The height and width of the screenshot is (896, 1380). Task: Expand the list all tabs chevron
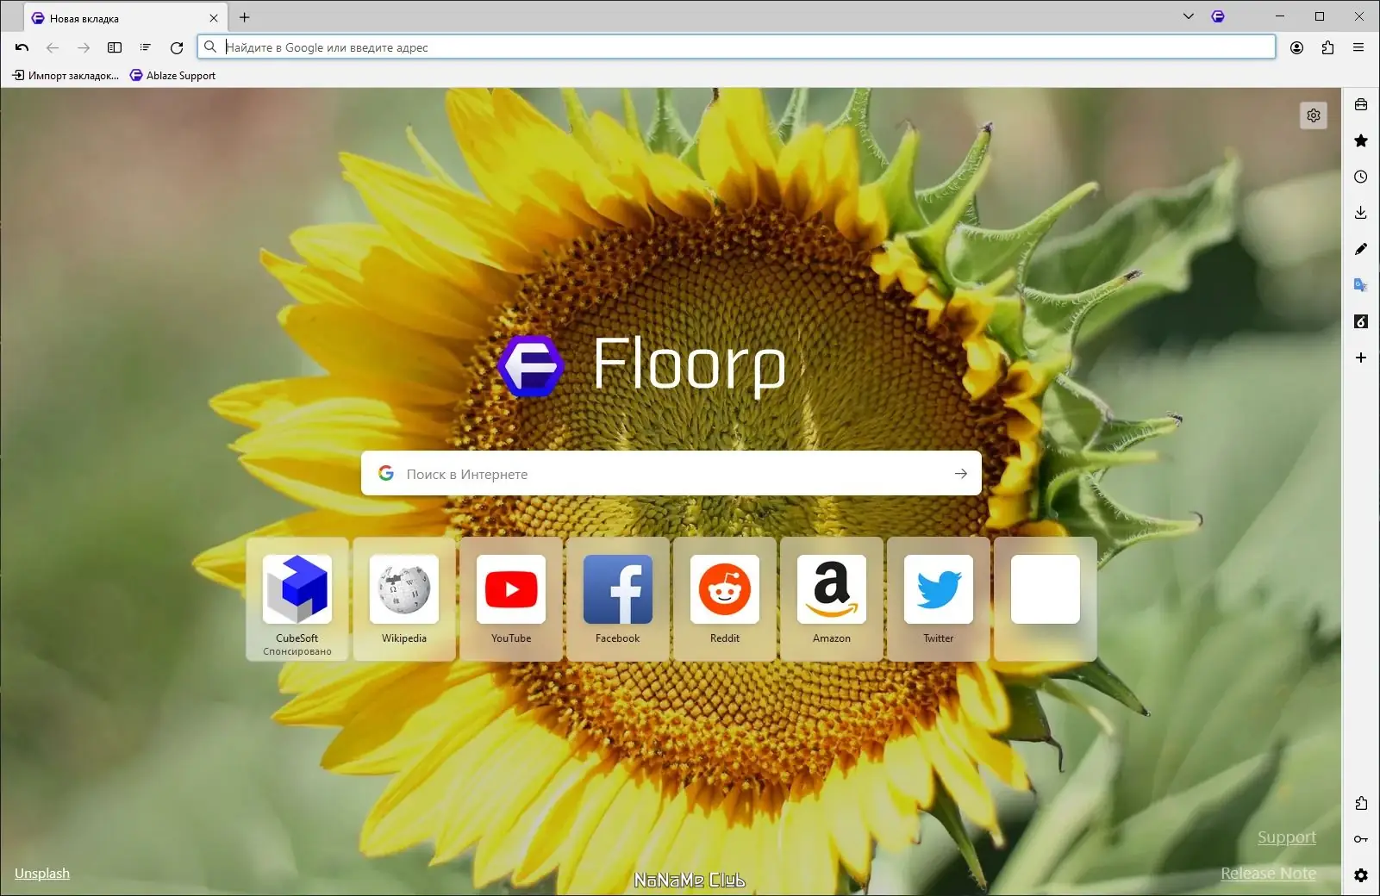pyautogui.click(x=1189, y=16)
